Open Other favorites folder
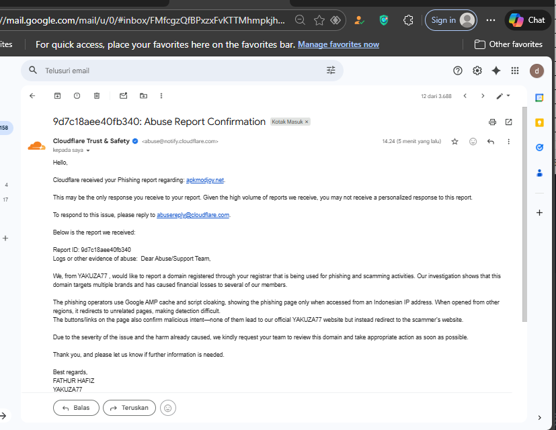556x430 pixels. [508, 44]
